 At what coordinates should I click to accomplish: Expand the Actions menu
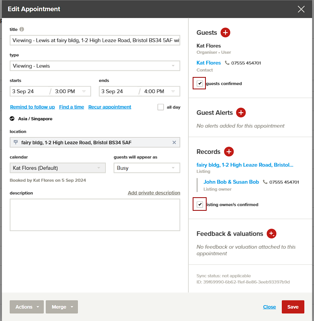tap(26, 307)
